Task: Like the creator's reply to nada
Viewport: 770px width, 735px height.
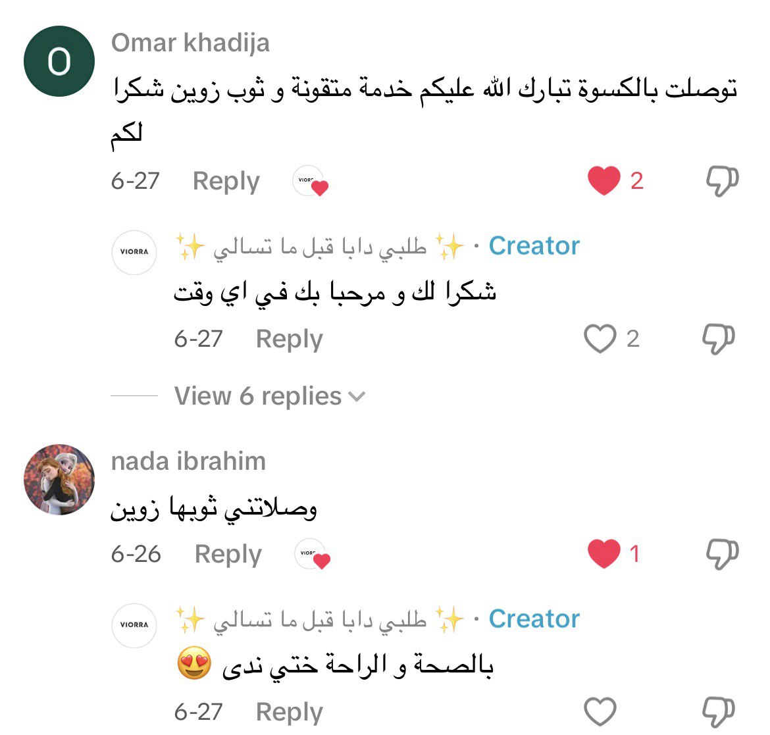Action: pyautogui.click(x=600, y=712)
